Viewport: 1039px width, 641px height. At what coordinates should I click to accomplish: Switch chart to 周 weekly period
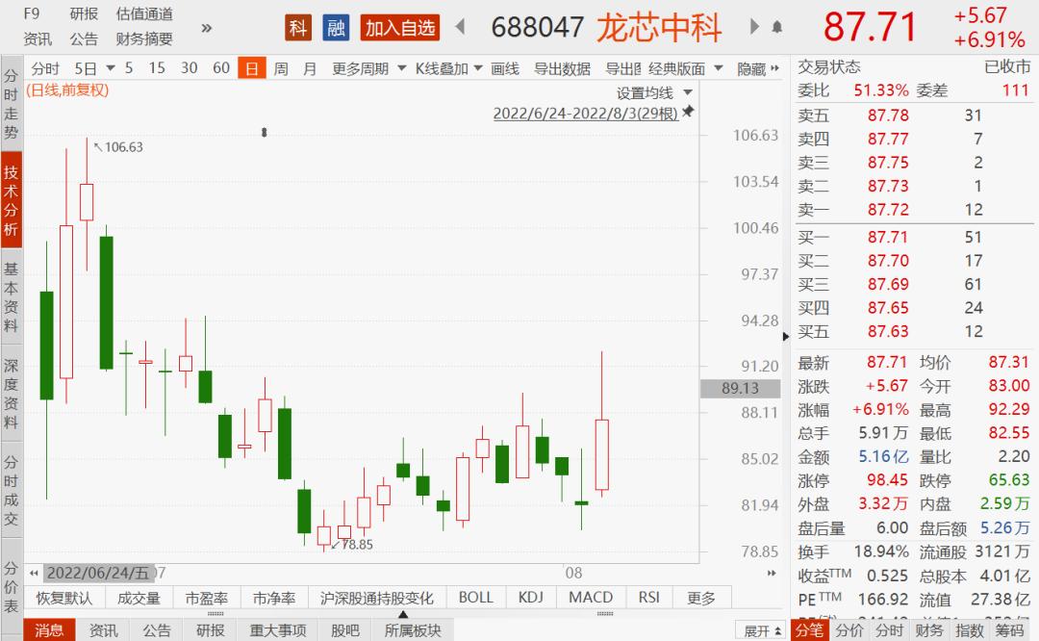coord(281,68)
